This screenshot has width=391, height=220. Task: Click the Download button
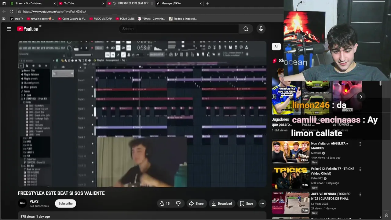coord(222,204)
